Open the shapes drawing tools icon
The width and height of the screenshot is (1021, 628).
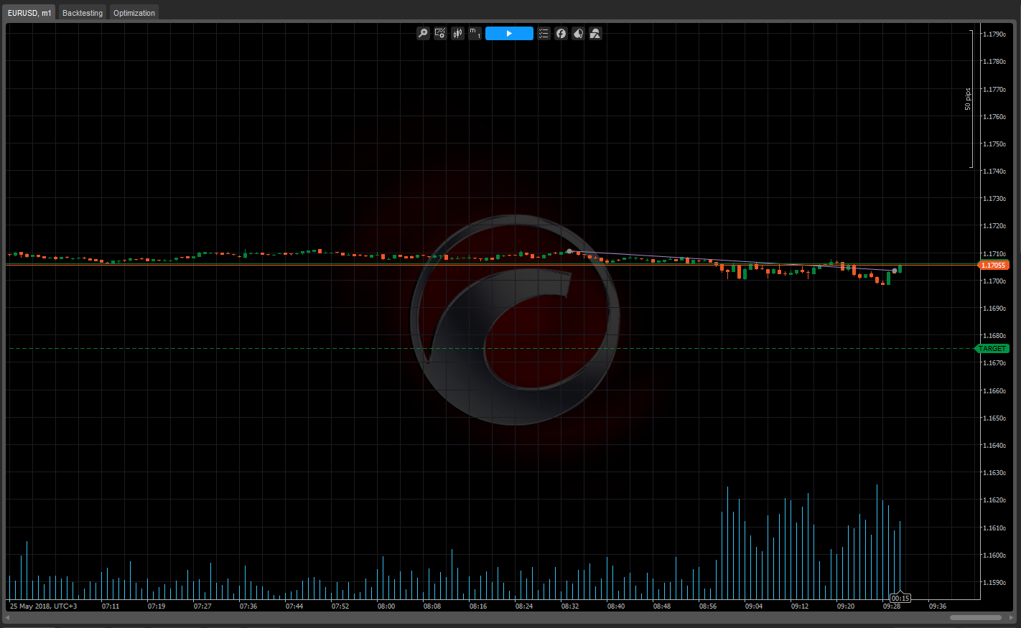(x=595, y=34)
